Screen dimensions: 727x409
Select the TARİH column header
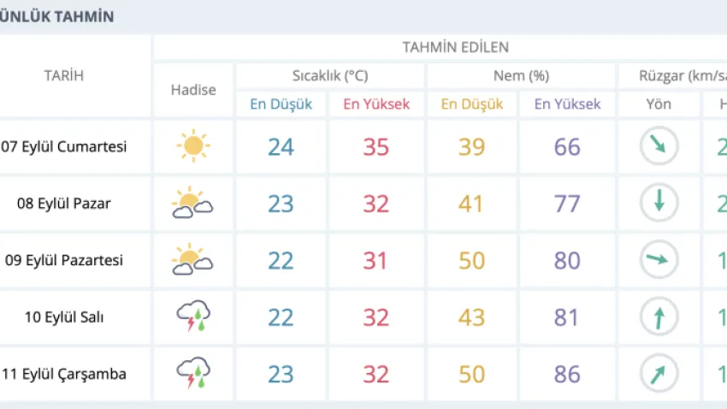[64, 75]
